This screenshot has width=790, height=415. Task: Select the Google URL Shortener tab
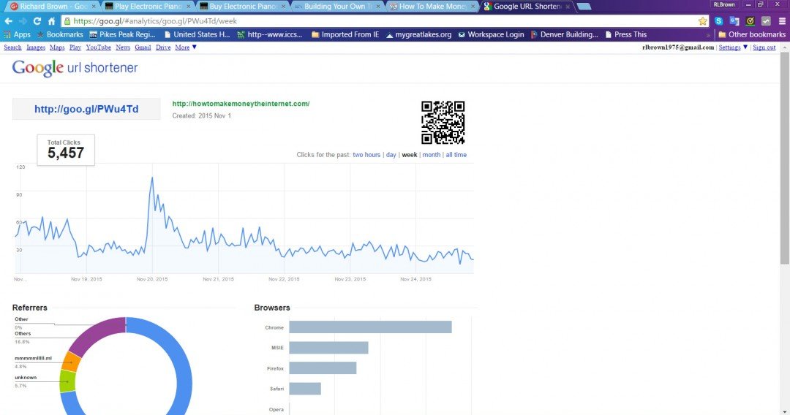pyautogui.click(x=527, y=7)
